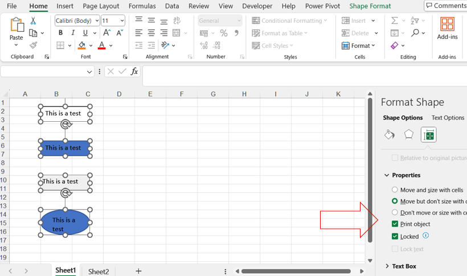The image size is (467, 276).
Task: Click the Cut scissors icon
Action: point(33,20)
